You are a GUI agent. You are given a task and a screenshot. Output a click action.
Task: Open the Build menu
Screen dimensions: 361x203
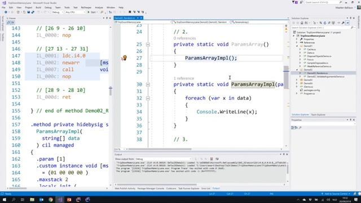(x=38, y=7)
